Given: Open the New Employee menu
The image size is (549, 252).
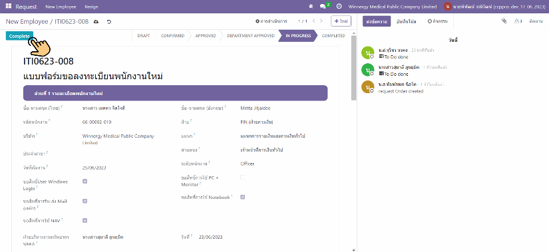Looking at the screenshot, I should click(61, 7).
